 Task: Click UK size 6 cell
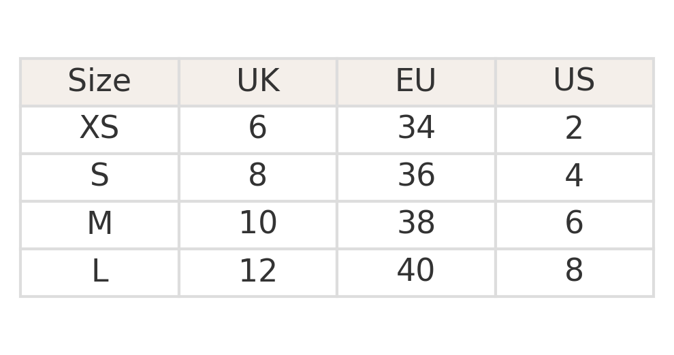point(257,129)
